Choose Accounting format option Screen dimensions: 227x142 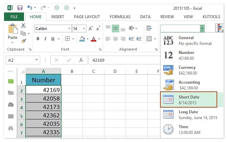coord(192,85)
